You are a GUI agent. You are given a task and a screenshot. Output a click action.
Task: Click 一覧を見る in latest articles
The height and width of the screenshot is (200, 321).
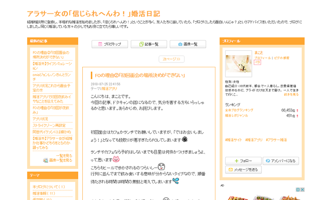(64, 156)
